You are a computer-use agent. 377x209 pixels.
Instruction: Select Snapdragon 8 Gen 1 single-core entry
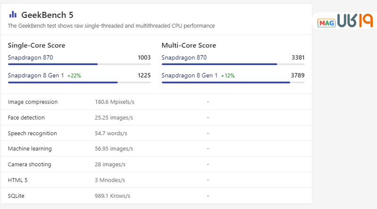pos(36,75)
